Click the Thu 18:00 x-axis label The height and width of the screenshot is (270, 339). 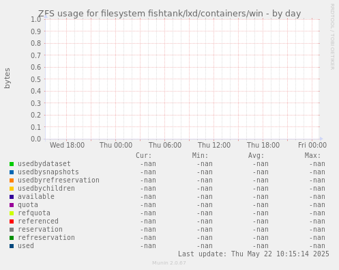click(x=263, y=145)
